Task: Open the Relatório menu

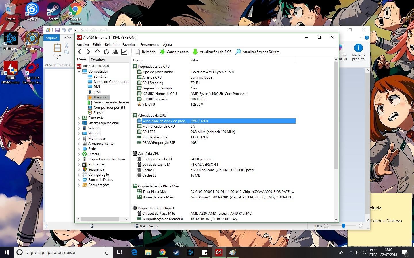Action: pyautogui.click(x=112, y=45)
